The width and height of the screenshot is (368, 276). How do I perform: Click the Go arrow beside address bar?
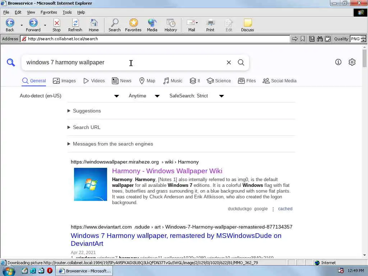(x=295, y=39)
